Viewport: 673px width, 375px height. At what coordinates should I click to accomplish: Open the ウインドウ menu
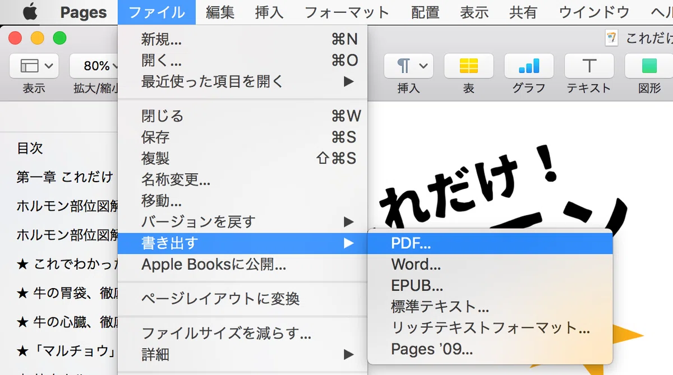point(594,12)
